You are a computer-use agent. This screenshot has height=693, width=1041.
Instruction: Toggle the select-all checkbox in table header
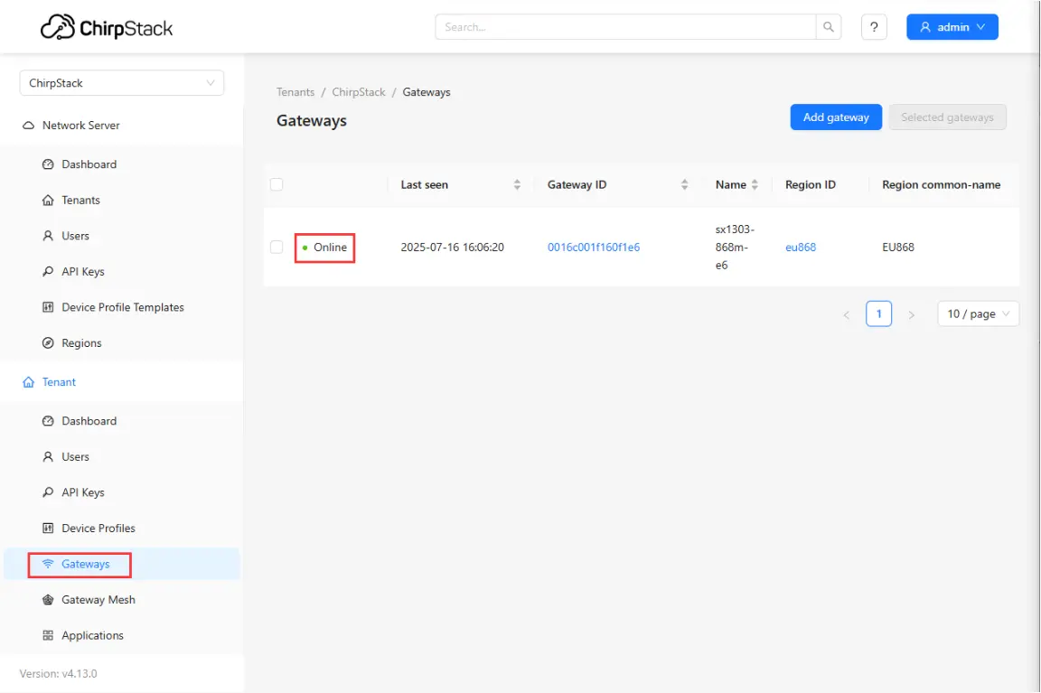276,183
